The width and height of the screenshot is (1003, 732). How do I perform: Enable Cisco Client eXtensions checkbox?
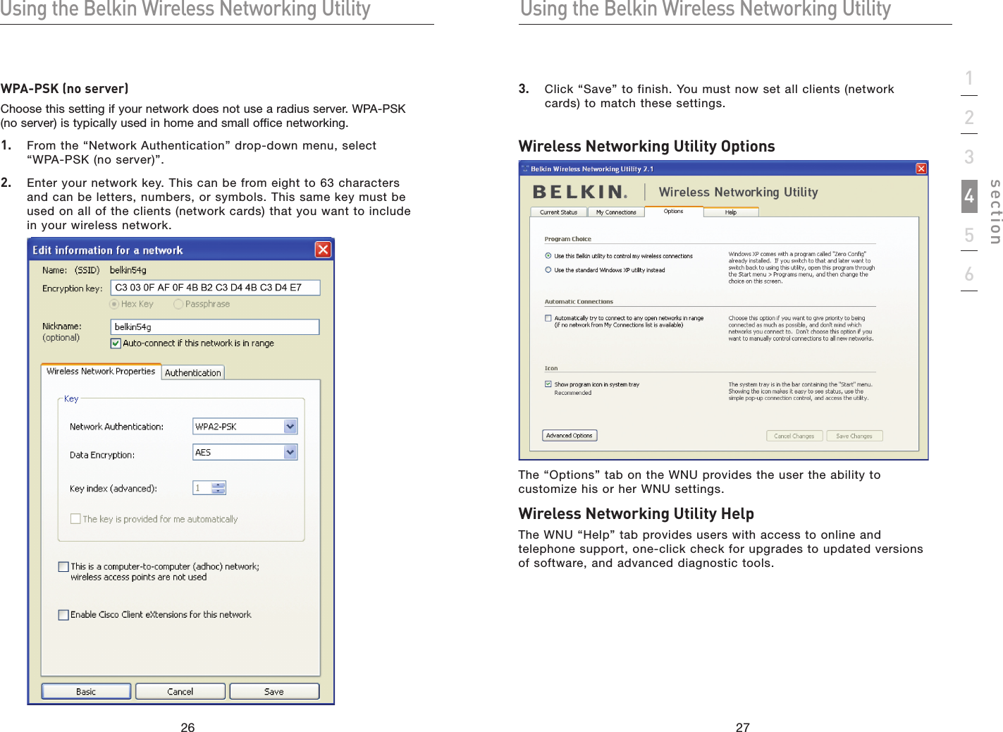pos(63,614)
